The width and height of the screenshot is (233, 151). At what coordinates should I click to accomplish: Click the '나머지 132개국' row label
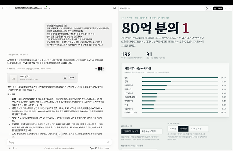coord(131,112)
